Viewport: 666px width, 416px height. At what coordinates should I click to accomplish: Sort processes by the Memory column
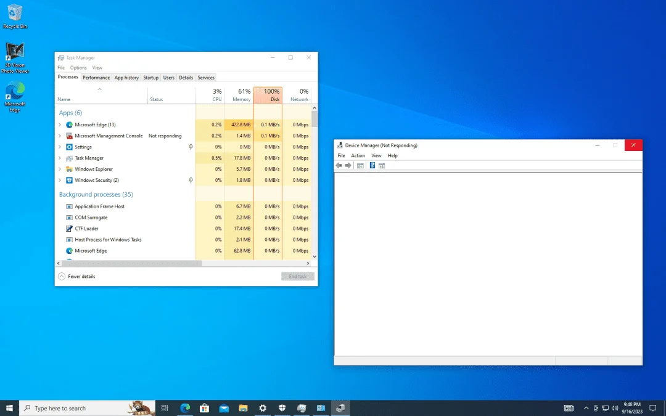[239, 95]
